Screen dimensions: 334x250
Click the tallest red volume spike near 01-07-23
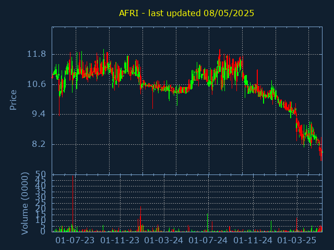[x=73, y=204]
